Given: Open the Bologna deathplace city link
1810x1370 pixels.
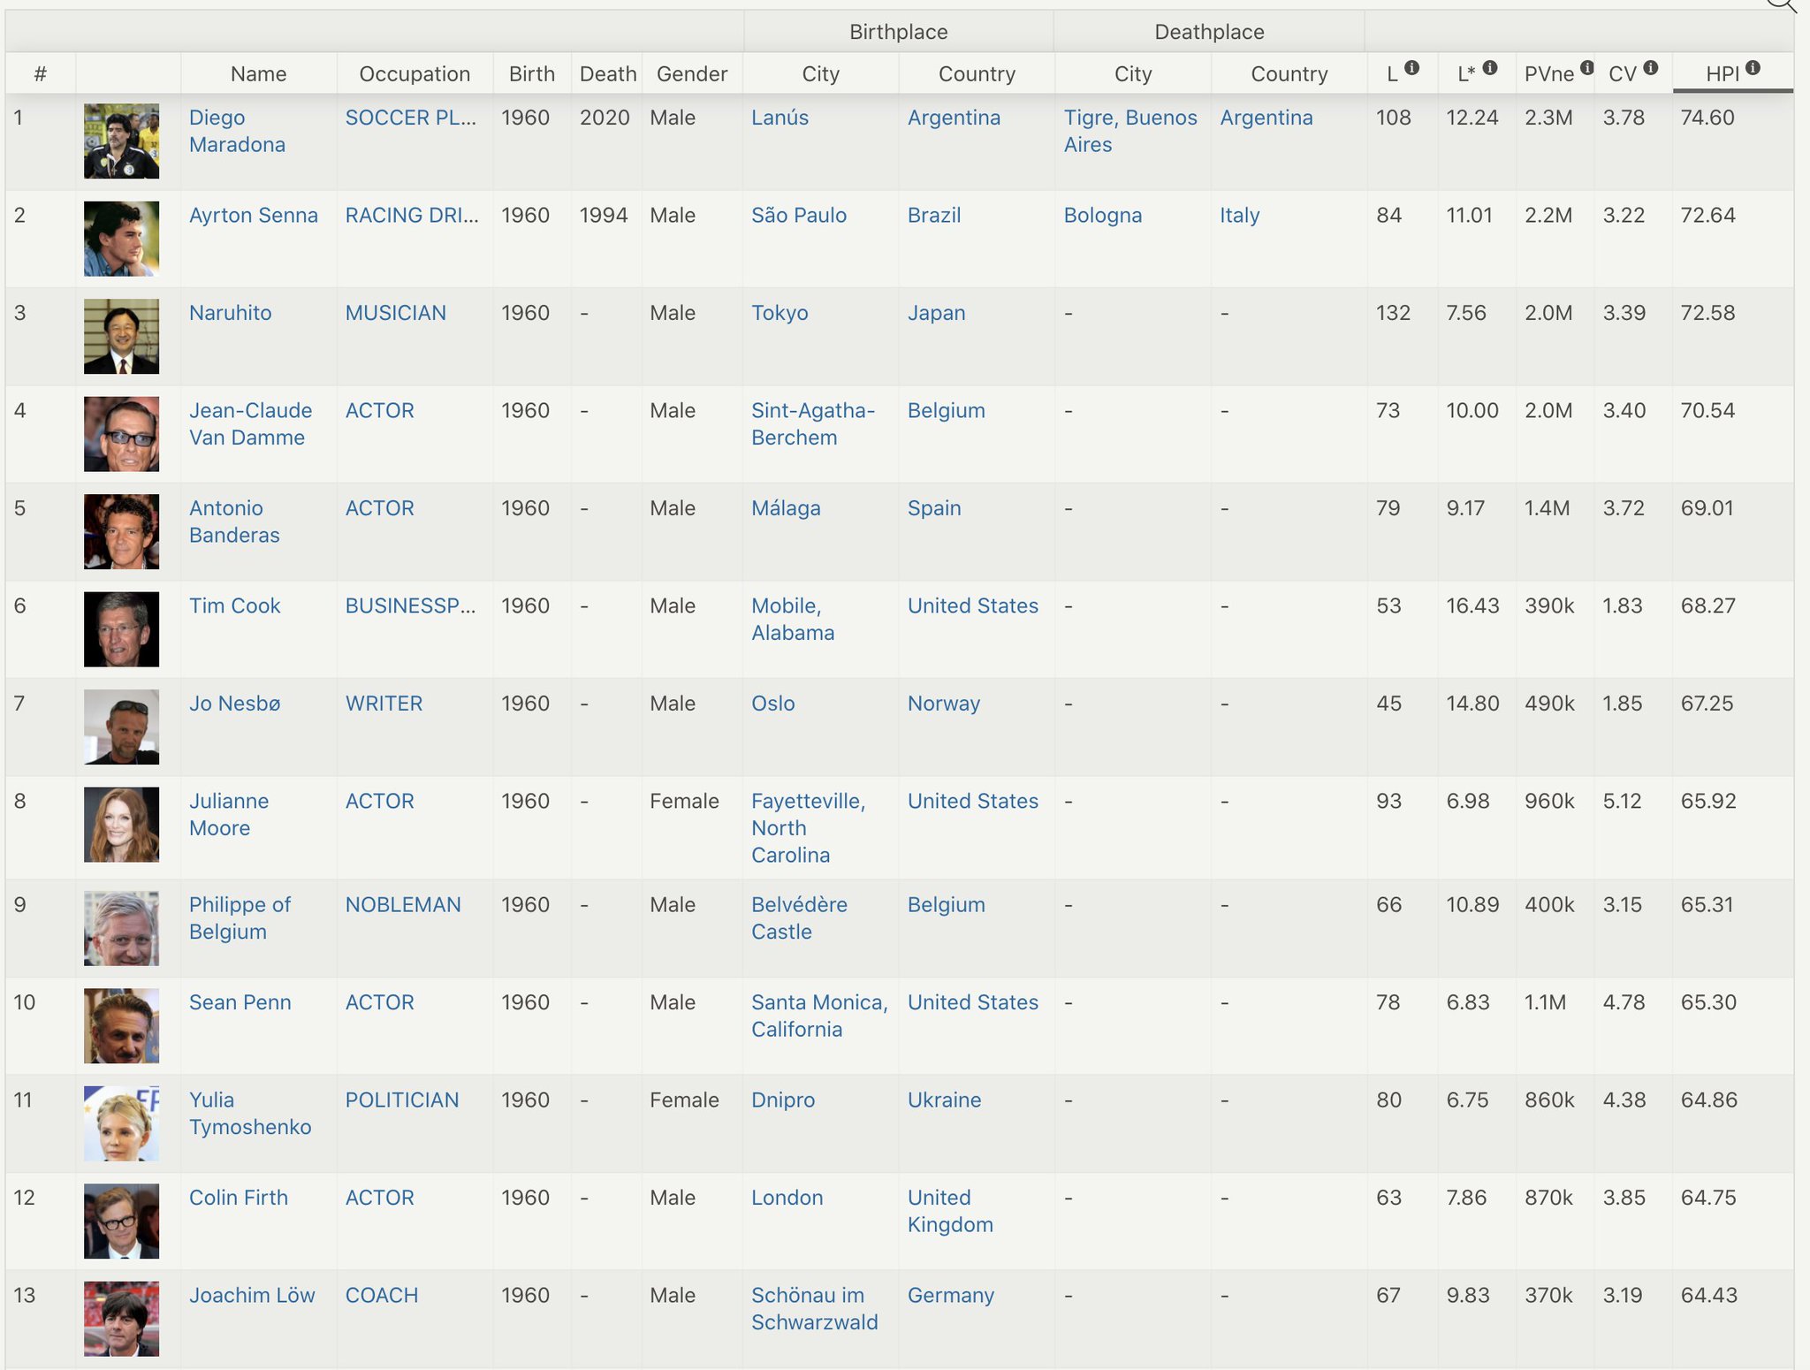Looking at the screenshot, I should coord(1102,216).
